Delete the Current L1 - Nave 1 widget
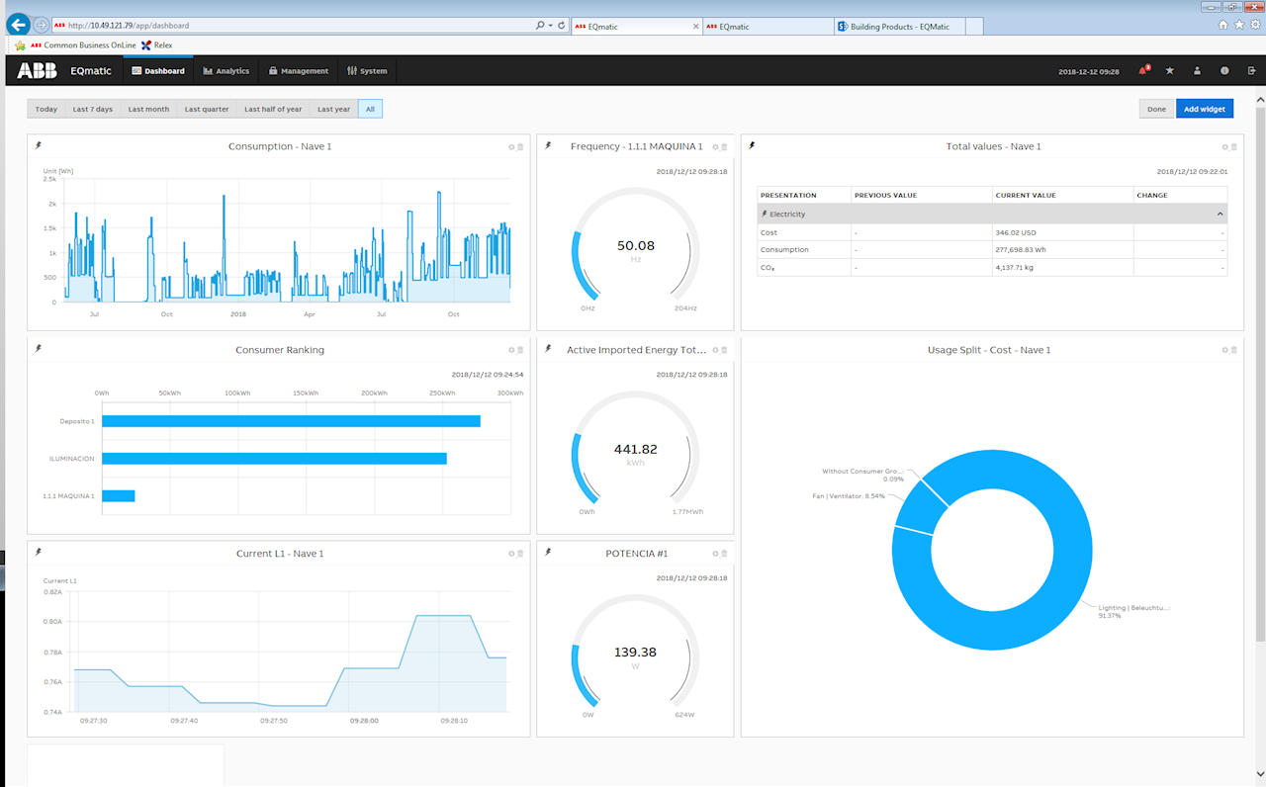Screen dimensions: 1266x787 pyautogui.click(x=520, y=554)
